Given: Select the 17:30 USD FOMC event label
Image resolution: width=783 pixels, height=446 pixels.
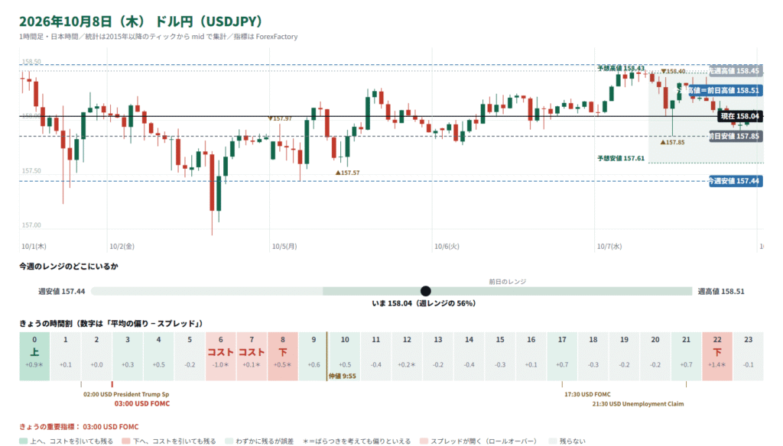Looking at the screenshot, I should 588,394.
